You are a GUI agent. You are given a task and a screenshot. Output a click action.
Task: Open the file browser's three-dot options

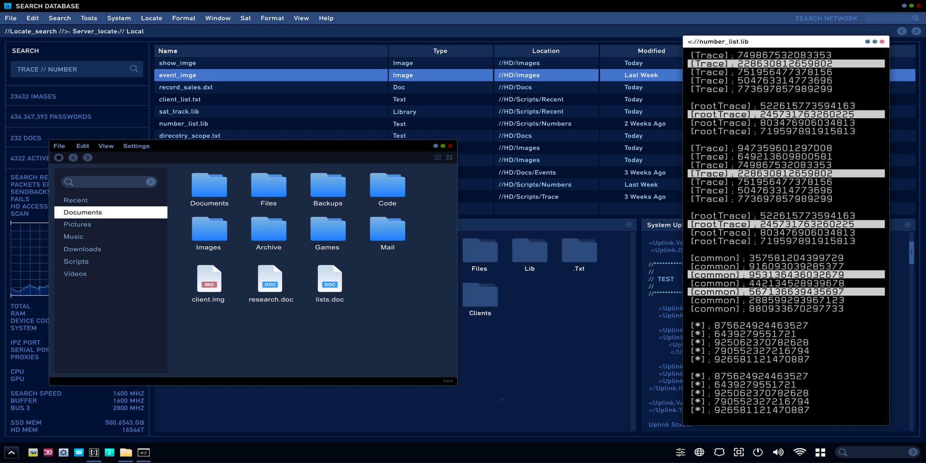(448, 381)
